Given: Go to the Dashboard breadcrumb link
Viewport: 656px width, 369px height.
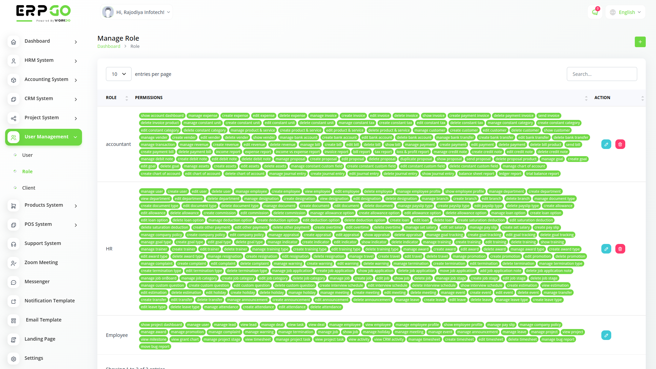Looking at the screenshot, I should pyautogui.click(x=109, y=46).
